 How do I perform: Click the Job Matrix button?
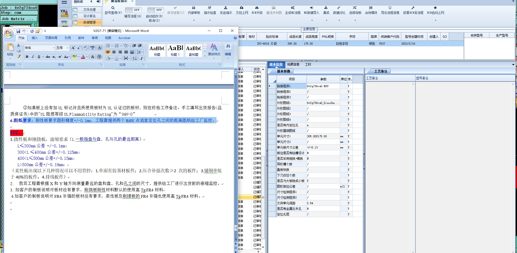coord(19,19)
